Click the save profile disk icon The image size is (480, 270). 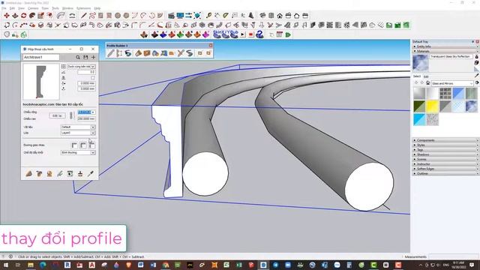pyautogui.click(x=85, y=57)
